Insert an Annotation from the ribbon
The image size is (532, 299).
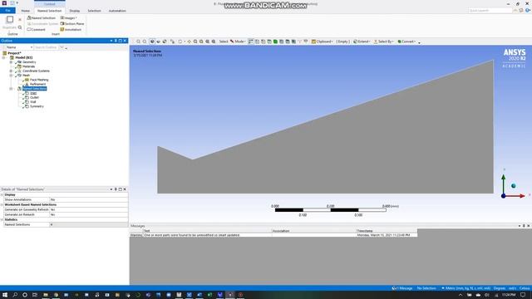tap(71, 30)
